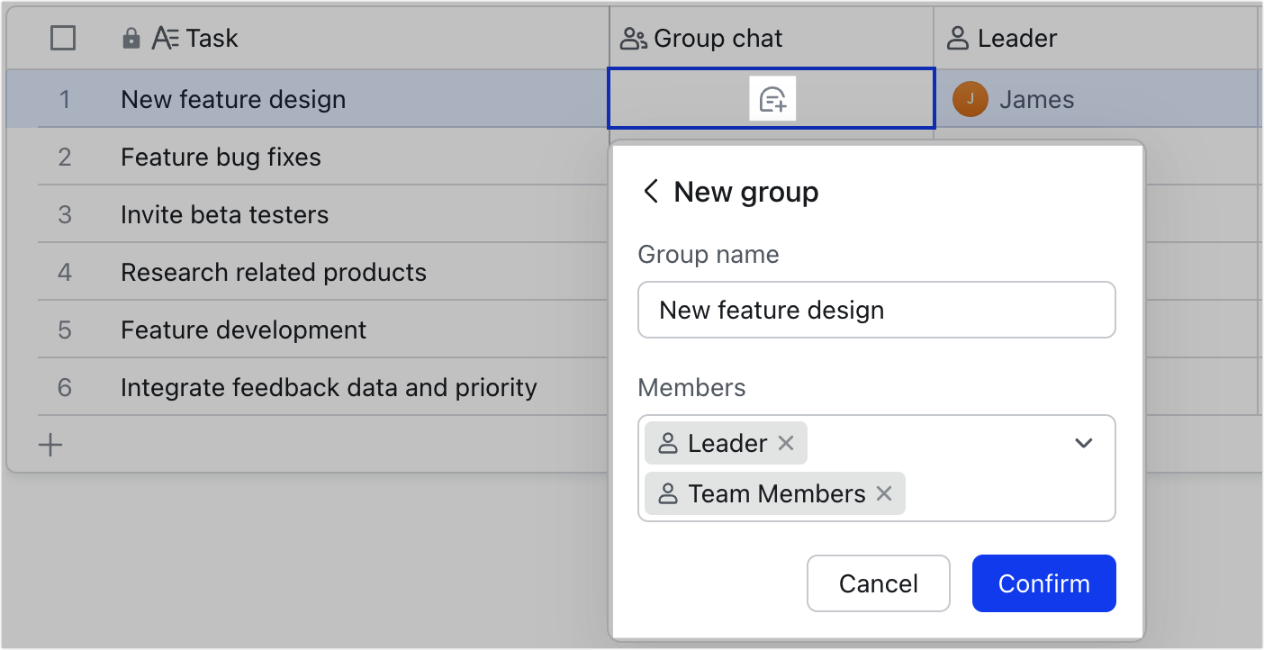
Task: Click the Cancel button in the dialog
Action: click(878, 583)
